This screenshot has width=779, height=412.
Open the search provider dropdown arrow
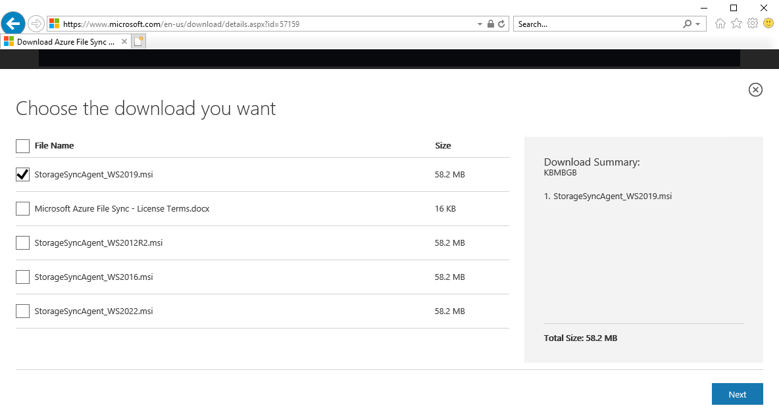(699, 24)
